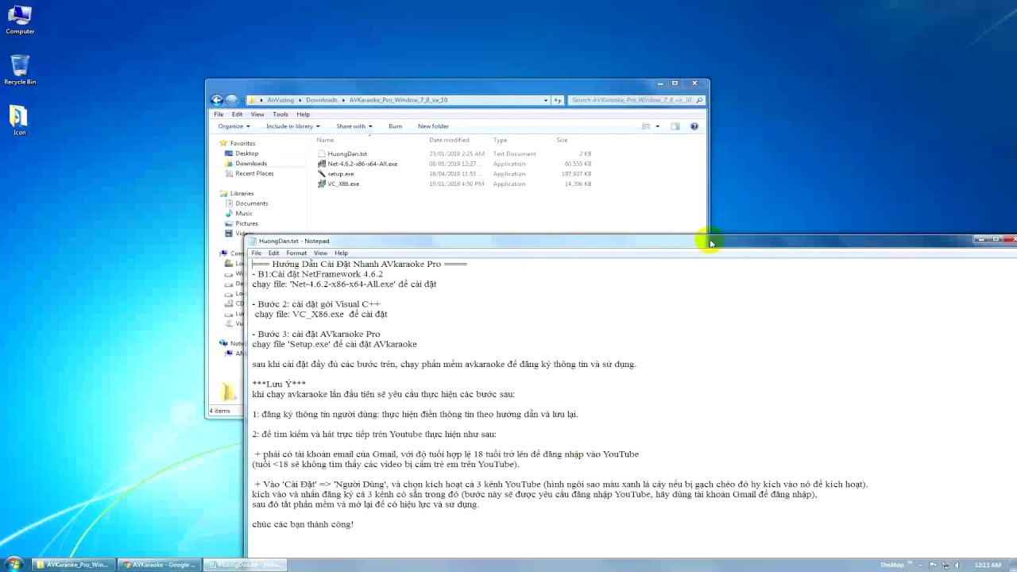1017x572 pixels.
Task: Refresh the Explorer address bar location
Action: click(558, 100)
